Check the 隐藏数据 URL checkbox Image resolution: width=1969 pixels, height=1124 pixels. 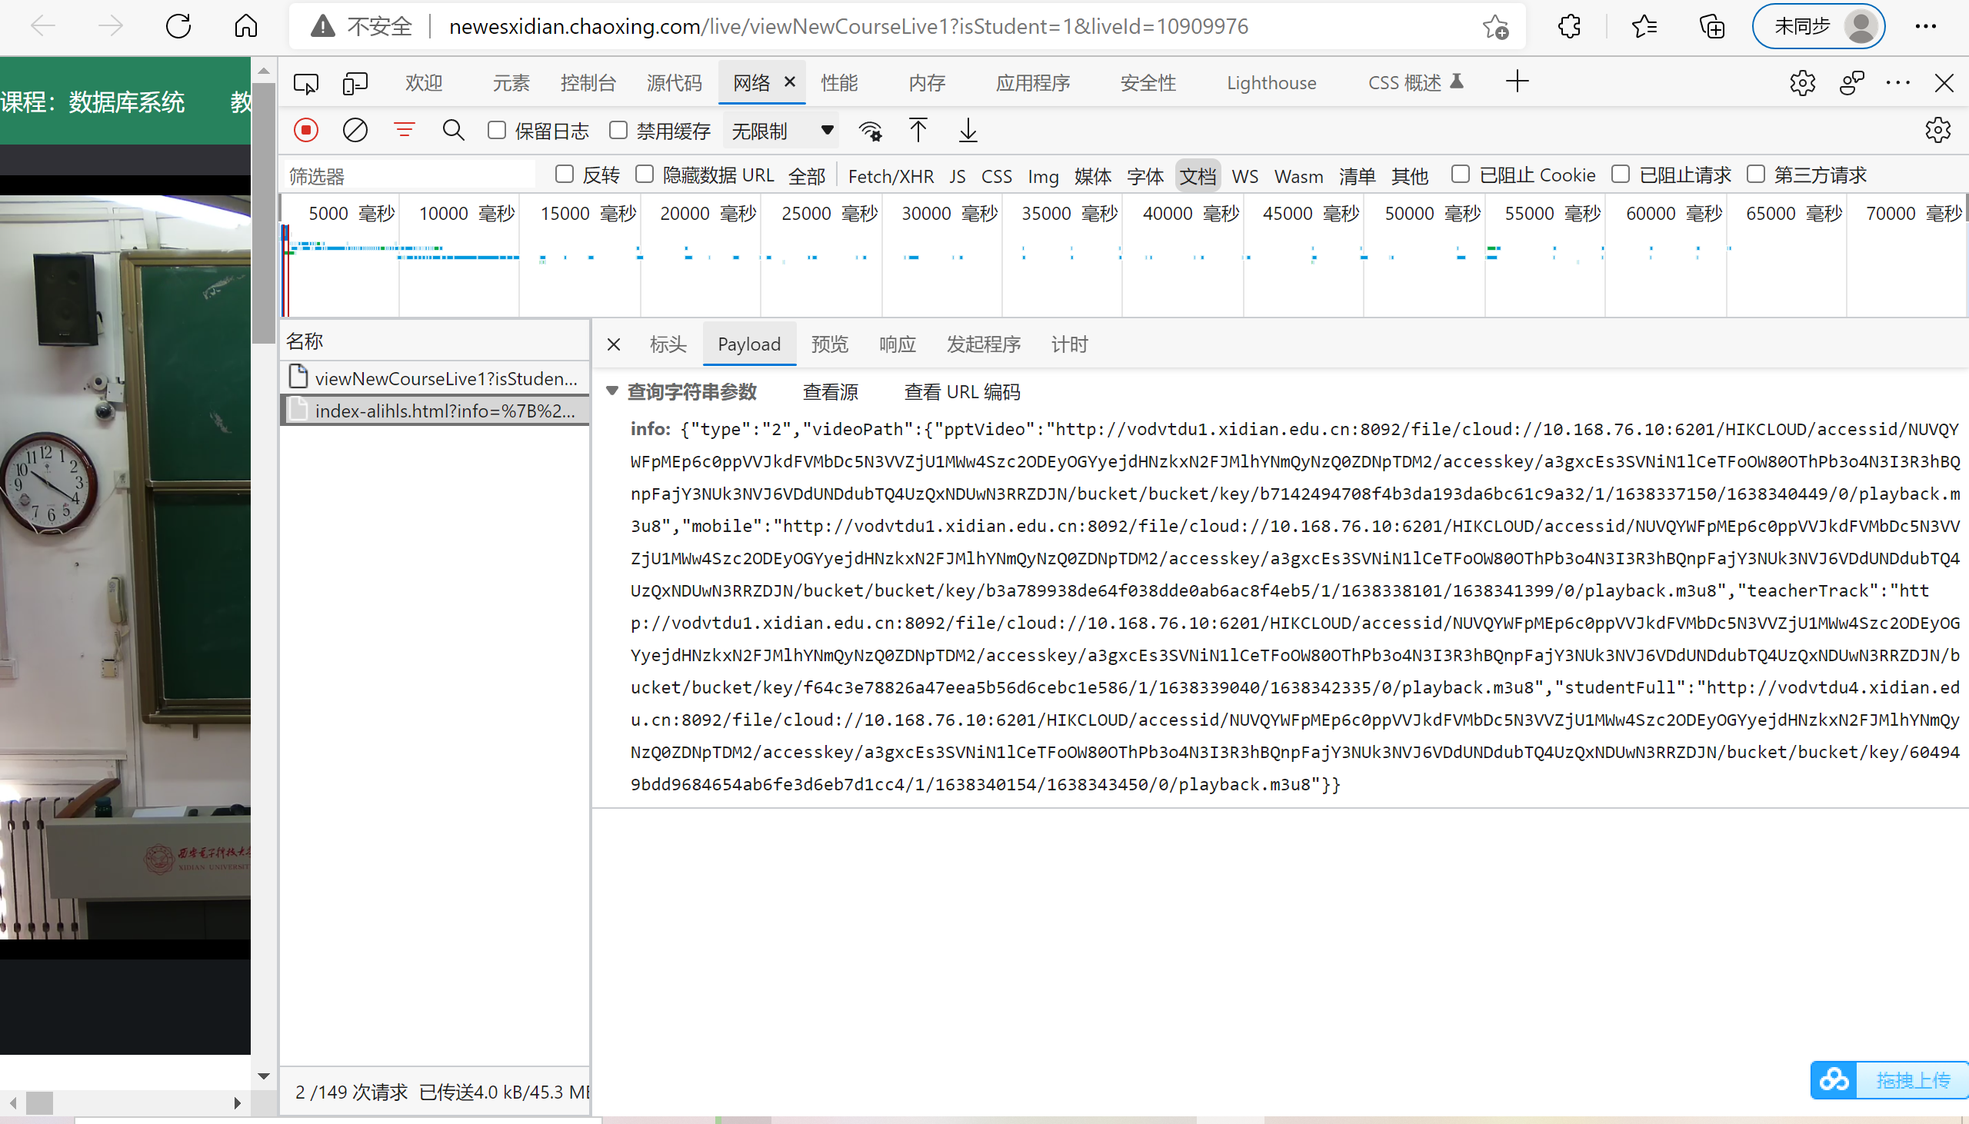(x=644, y=175)
